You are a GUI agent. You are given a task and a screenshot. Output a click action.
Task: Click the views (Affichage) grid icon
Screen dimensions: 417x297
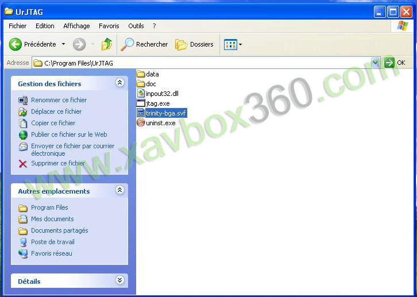tap(230, 44)
